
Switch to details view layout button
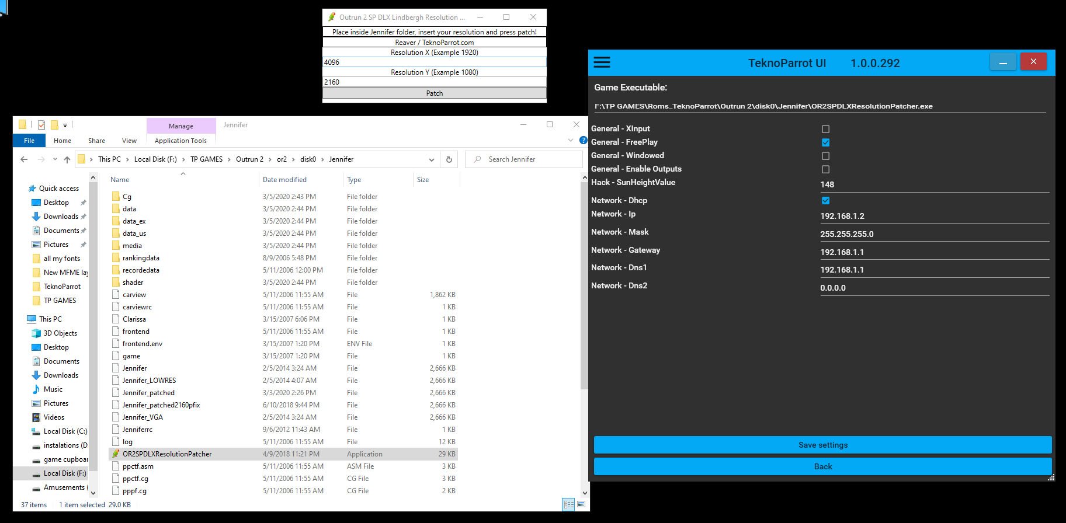coord(568,504)
